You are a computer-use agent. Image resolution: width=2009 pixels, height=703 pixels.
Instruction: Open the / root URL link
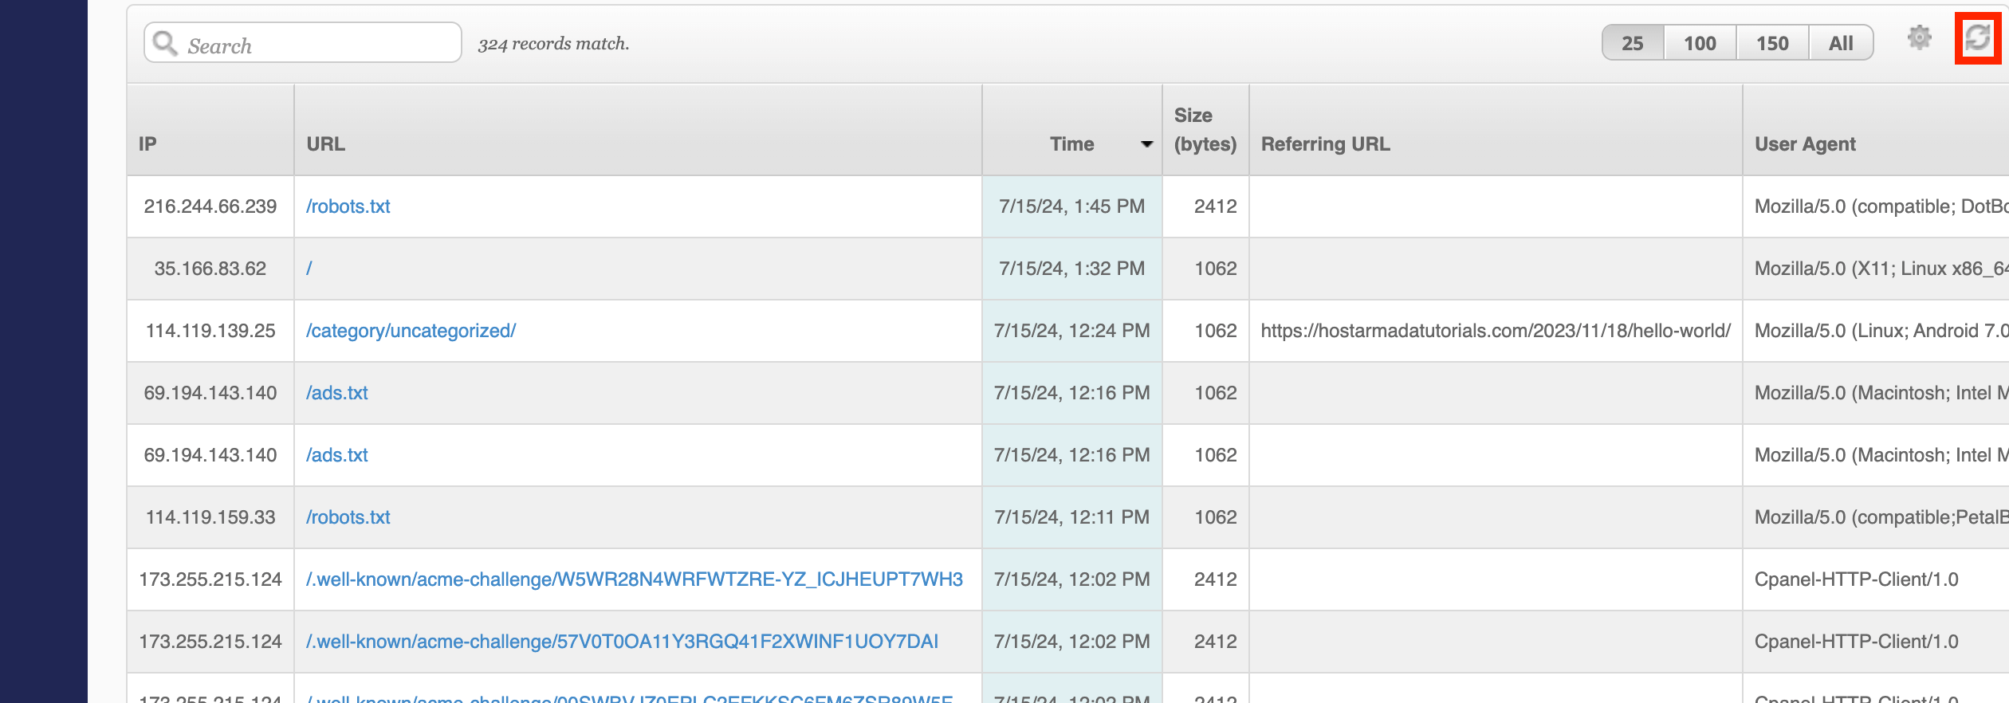click(309, 269)
